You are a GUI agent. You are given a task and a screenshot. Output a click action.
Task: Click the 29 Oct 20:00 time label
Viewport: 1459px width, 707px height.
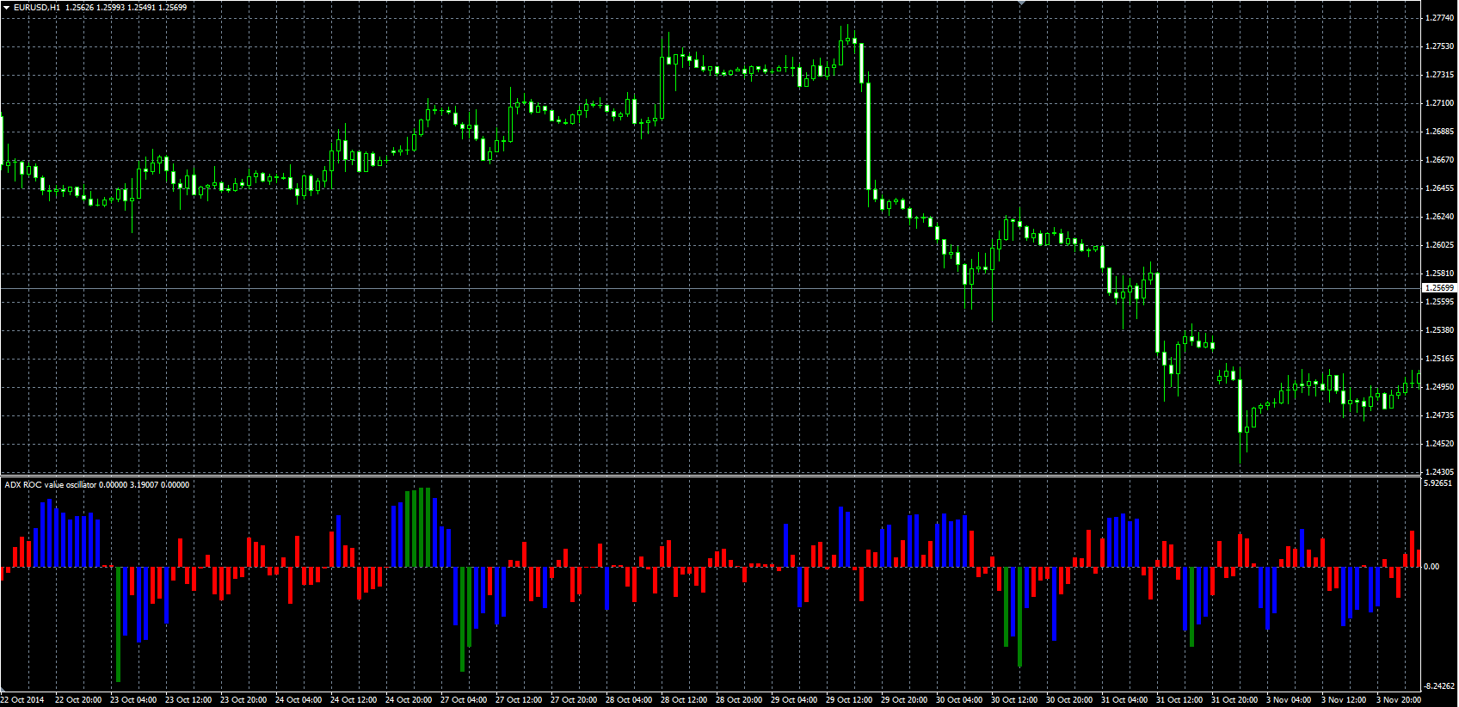[x=904, y=700]
